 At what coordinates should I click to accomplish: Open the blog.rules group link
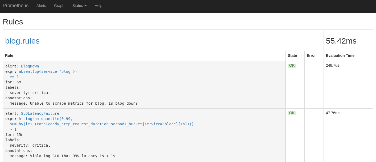click(x=22, y=41)
